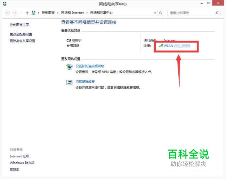Click the WLAN signal strength icon
226x179 pixels.
pyautogui.click(x=161, y=46)
